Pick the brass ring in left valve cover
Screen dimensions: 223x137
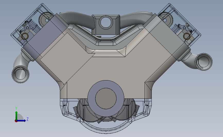tap(25, 36)
